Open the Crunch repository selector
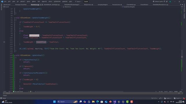 (x=178, y=98)
